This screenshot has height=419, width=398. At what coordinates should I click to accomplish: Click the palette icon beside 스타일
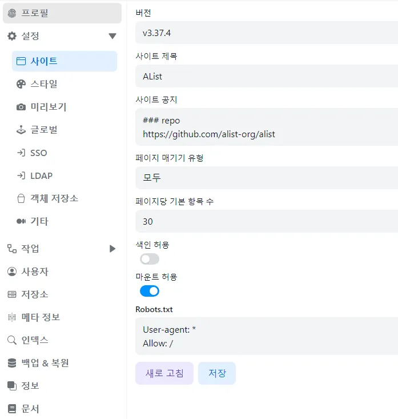click(21, 84)
